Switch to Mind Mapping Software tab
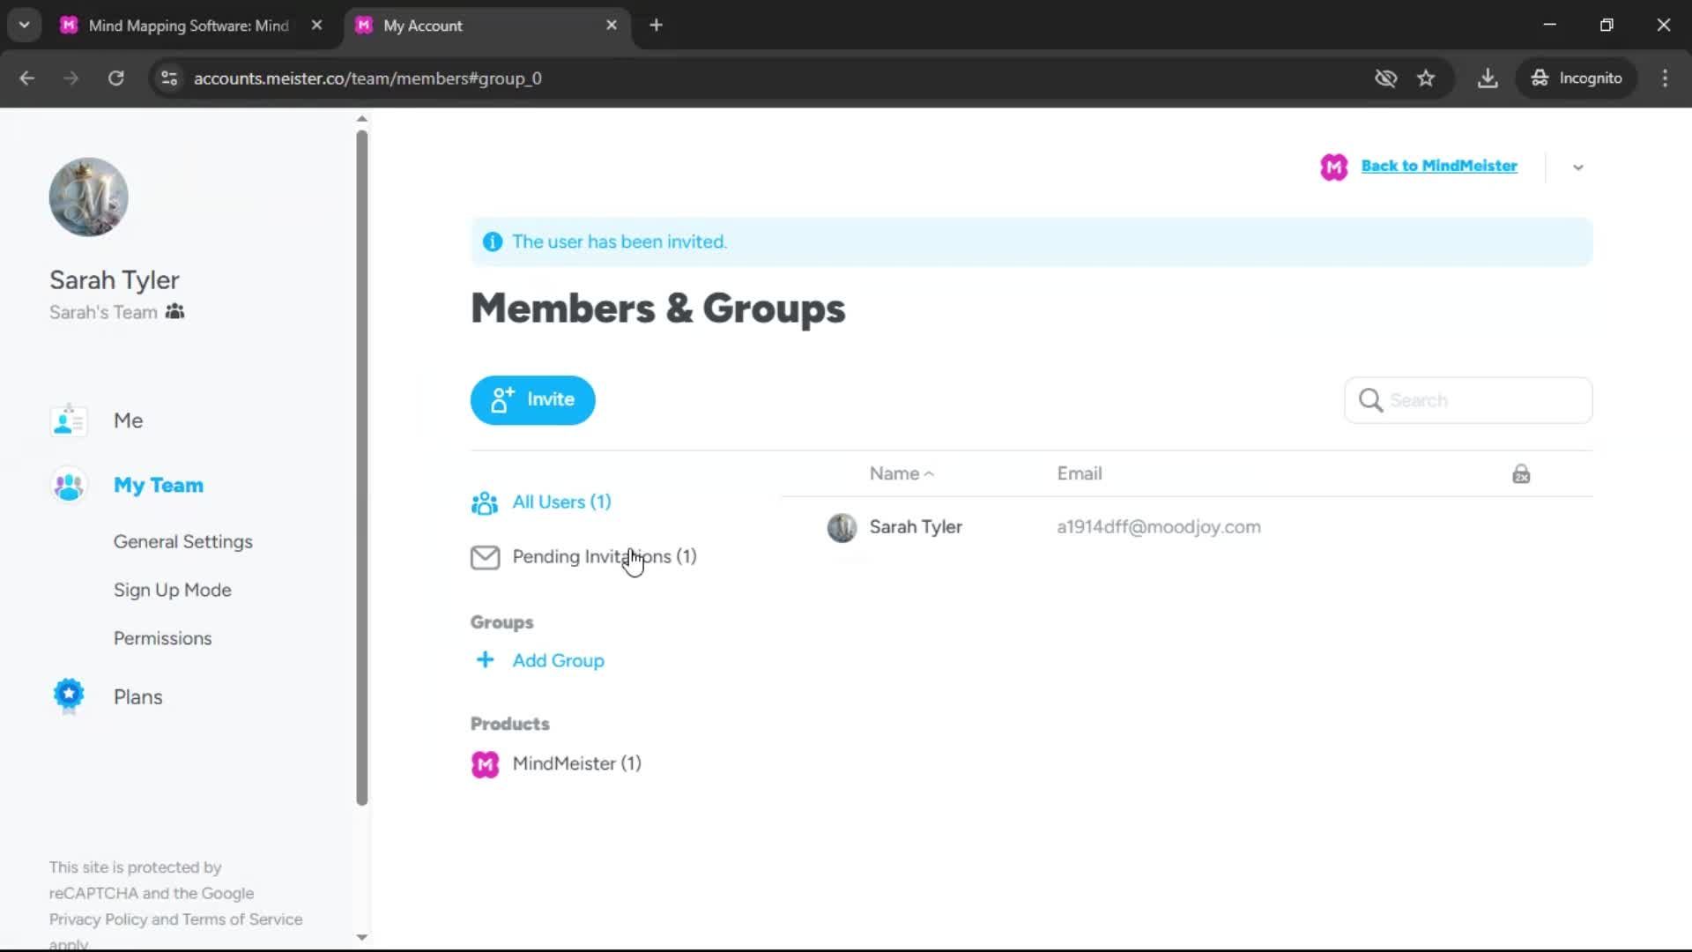This screenshot has width=1692, height=952. coord(190,26)
